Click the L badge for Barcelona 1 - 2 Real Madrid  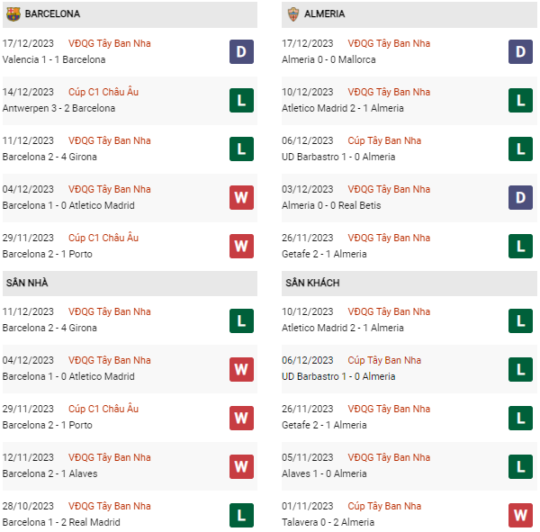coord(241,514)
